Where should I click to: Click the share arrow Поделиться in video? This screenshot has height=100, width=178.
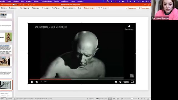[x=129, y=27]
